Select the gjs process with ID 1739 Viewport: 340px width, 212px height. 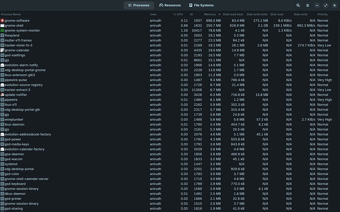(x=169, y=115)
